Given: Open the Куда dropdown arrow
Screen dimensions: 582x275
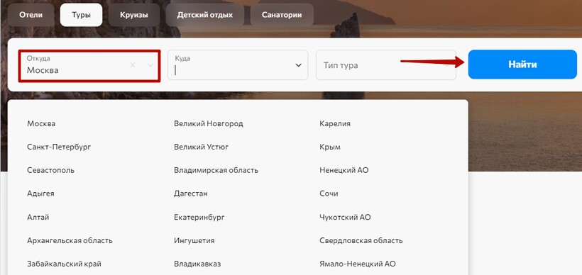Looking at the screenshot, I should click(x=298, y=65).
